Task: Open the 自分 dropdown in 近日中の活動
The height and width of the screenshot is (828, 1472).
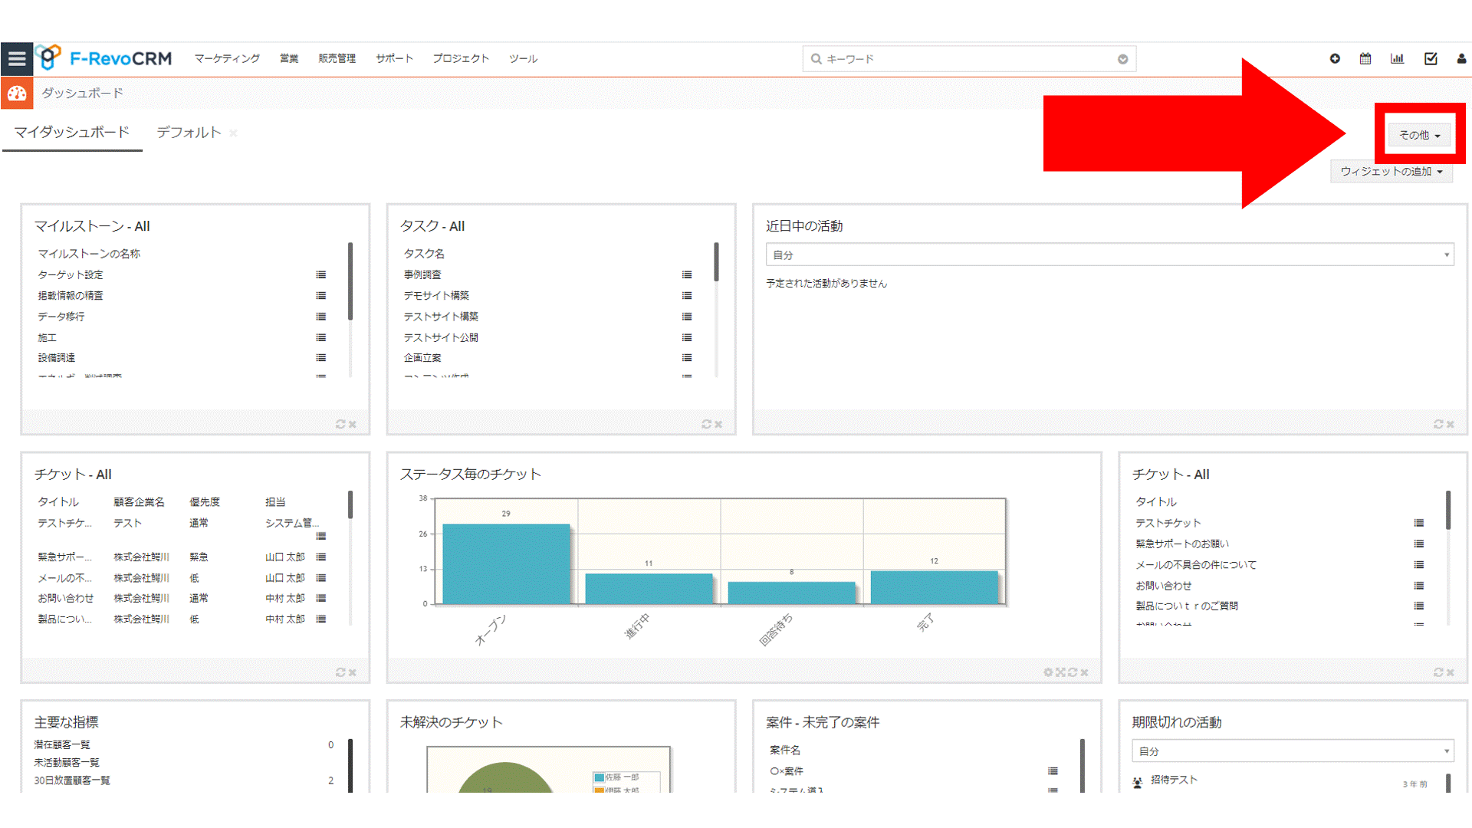Action: tap(1109, 255)
